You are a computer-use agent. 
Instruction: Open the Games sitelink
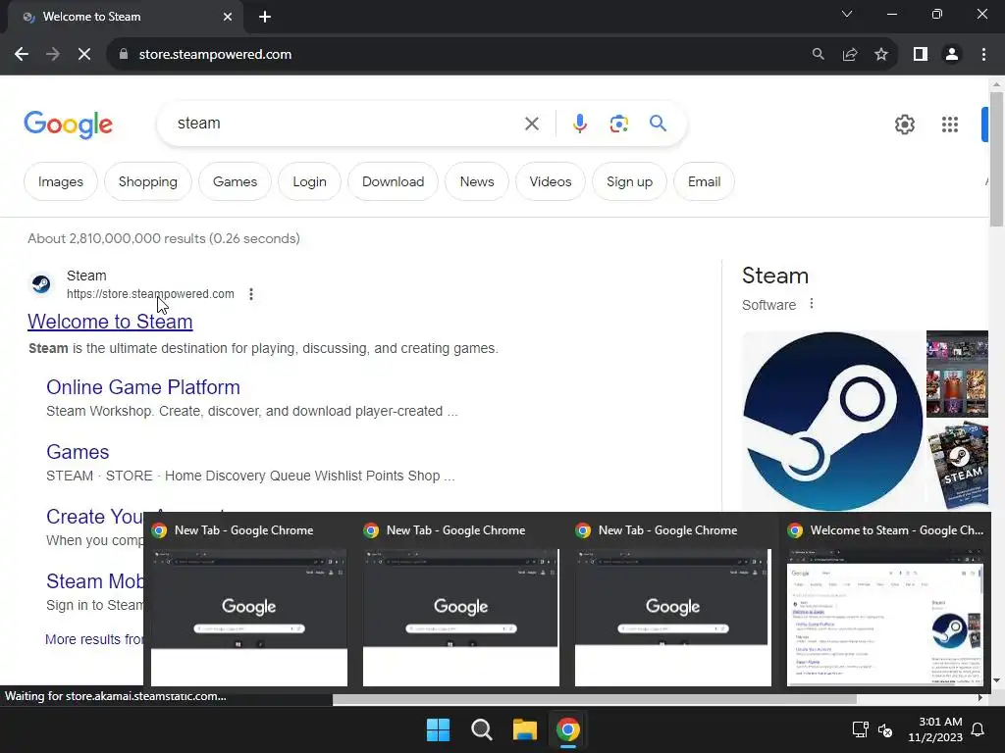78,452
